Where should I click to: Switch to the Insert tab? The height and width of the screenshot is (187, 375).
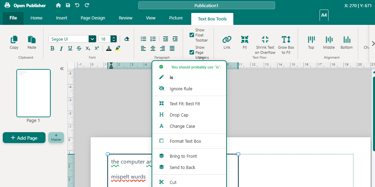(62, 18)
